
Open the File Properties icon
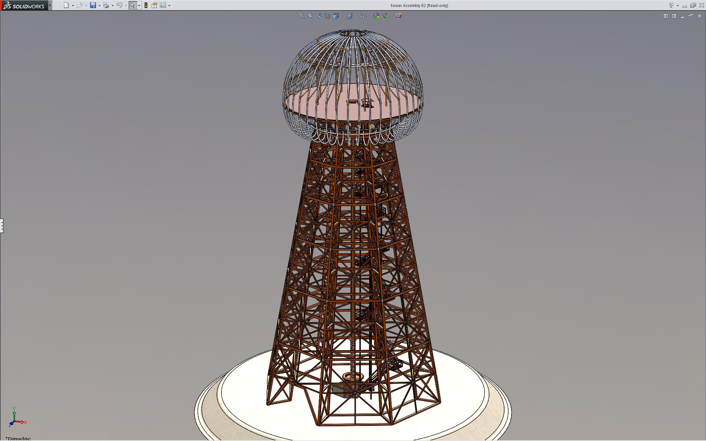154,6
